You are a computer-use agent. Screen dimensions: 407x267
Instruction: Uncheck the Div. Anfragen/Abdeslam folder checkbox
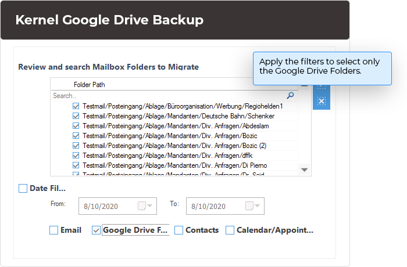76,126
